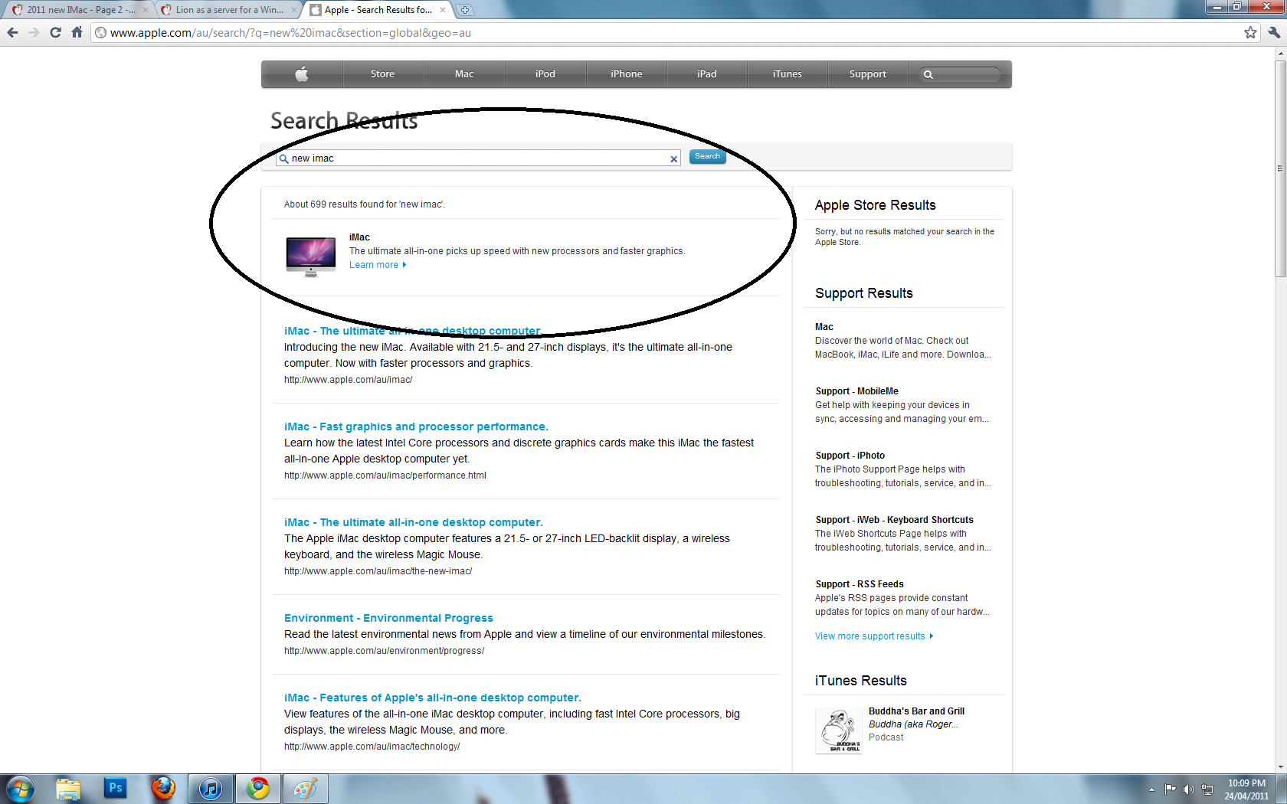Open the Windows Start menu orb
Viewport: 1287px width, 804px height.
pyautogui.click(x=20, y=789)
